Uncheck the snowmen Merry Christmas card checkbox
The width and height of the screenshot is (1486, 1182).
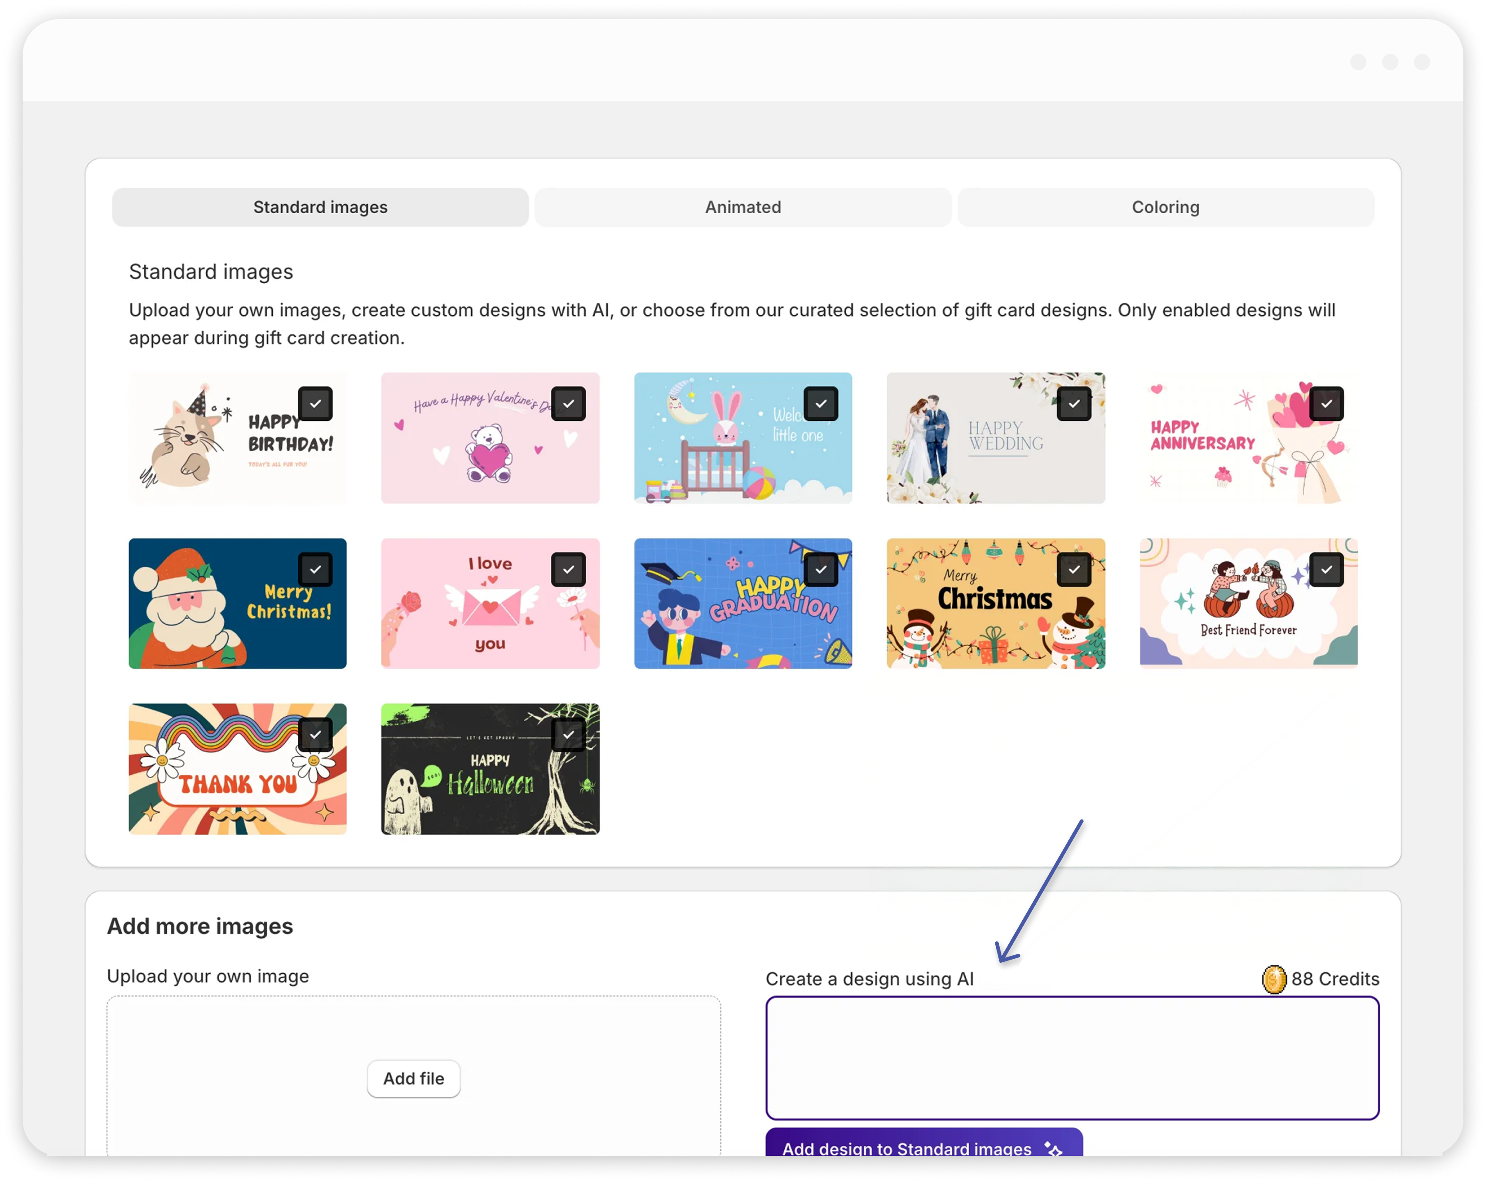click(x=1074, y=570)
